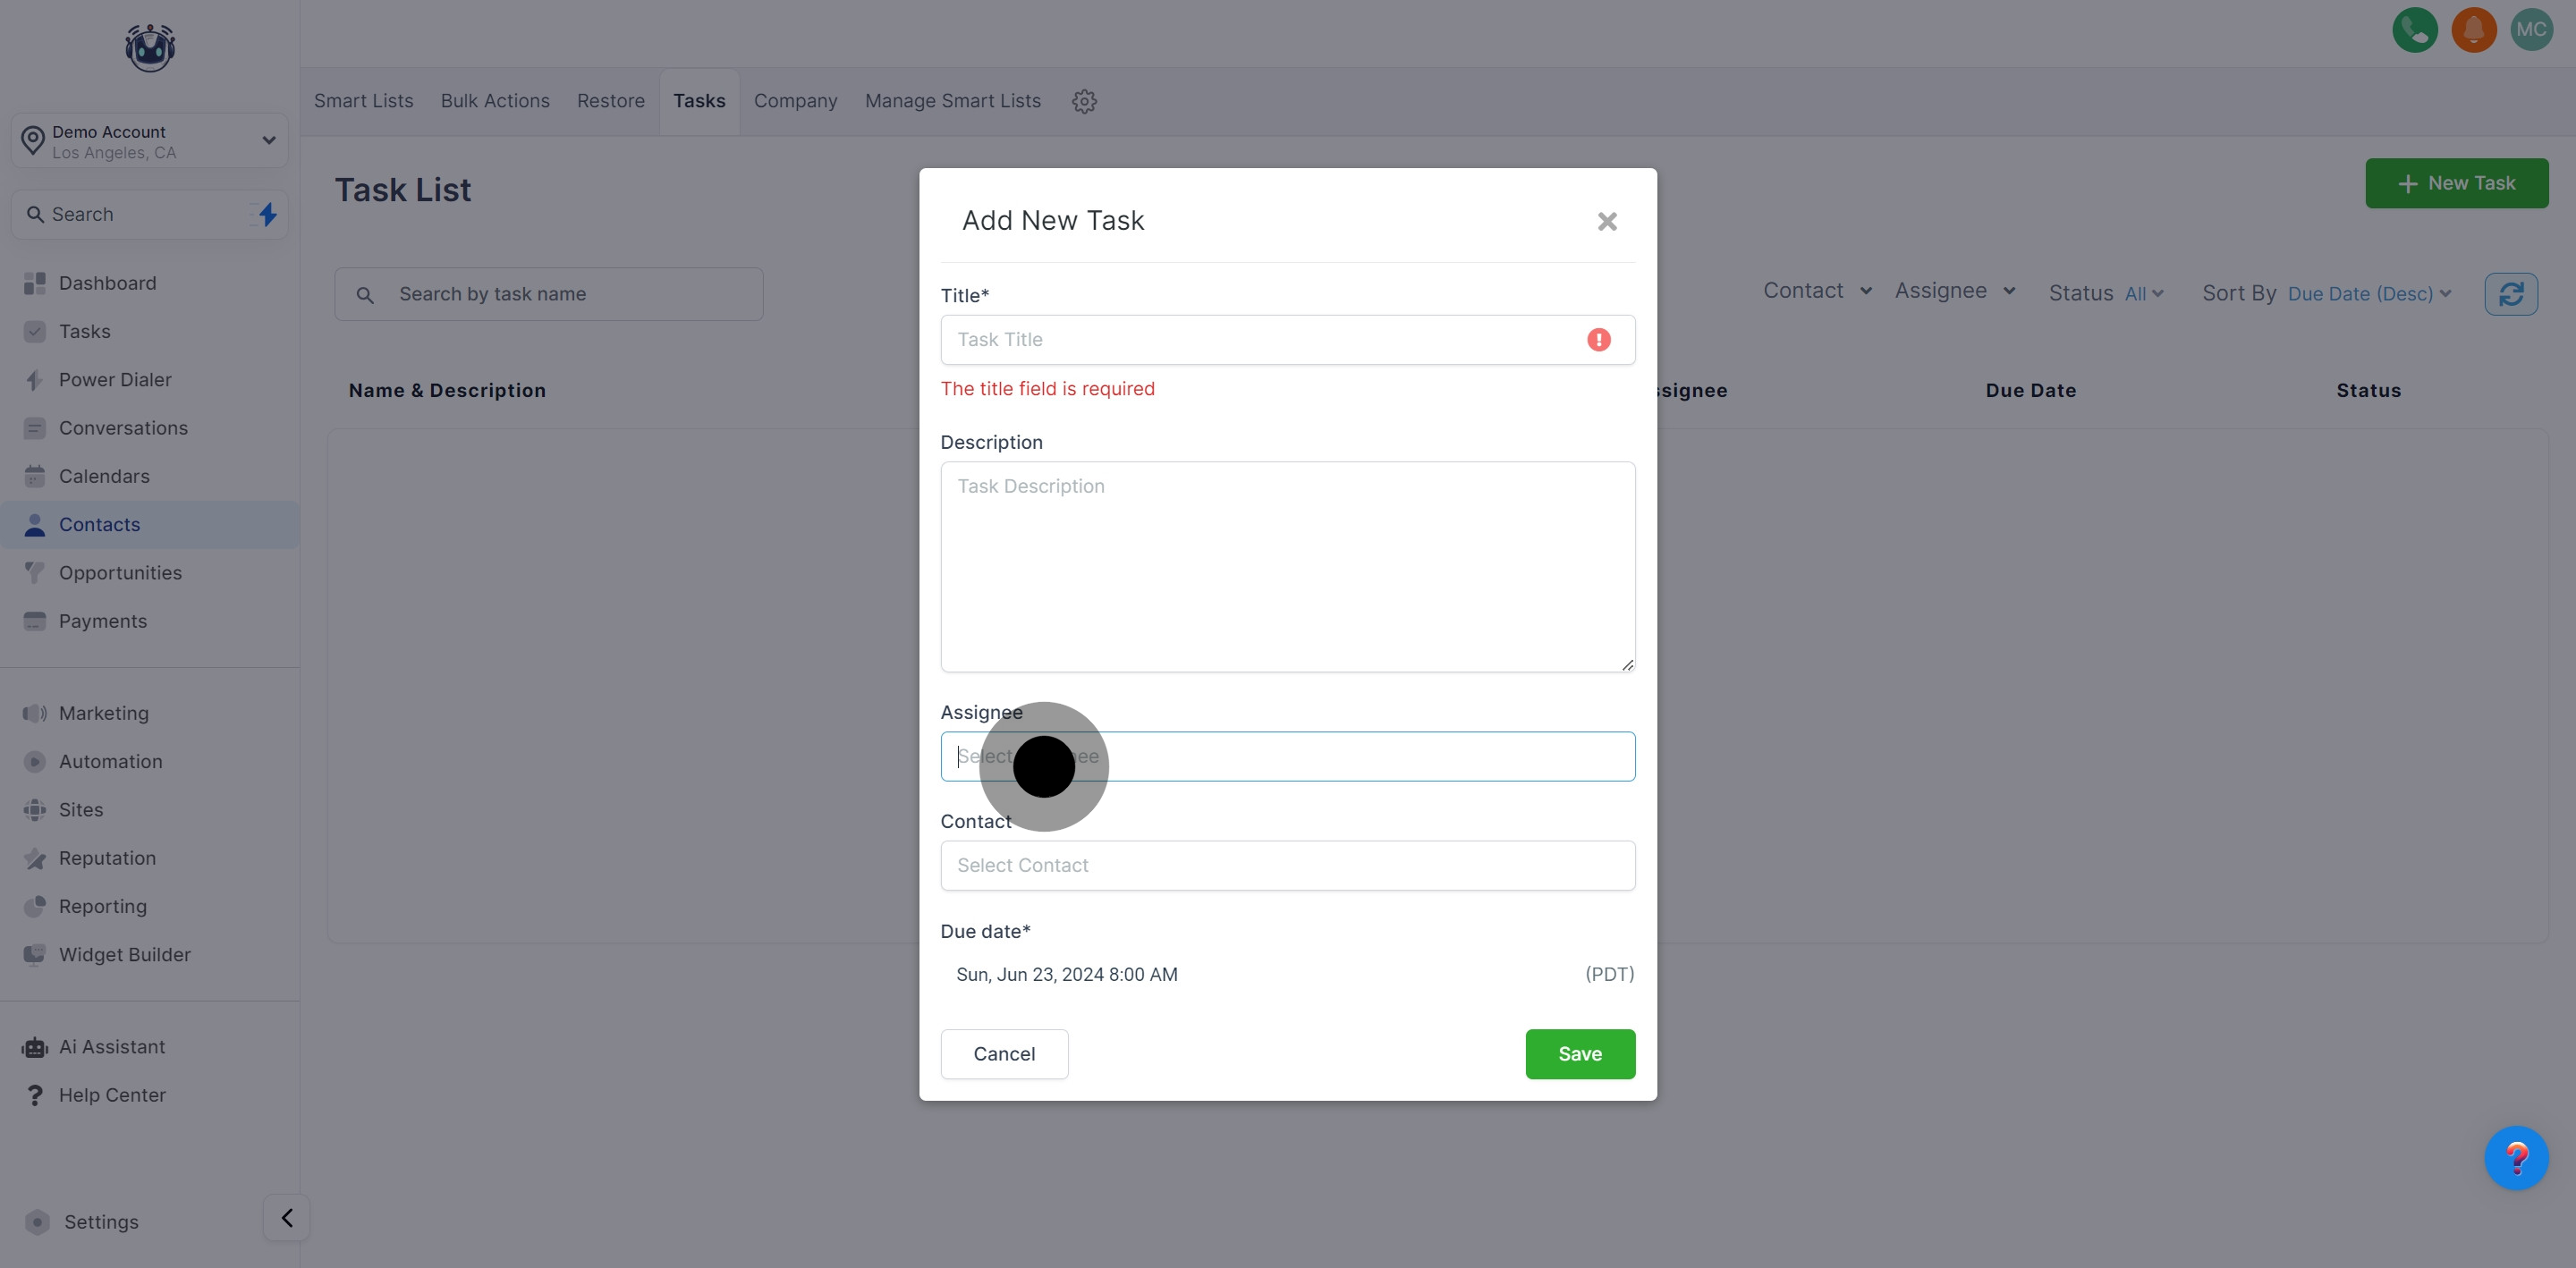The height and width of the screenshot is (1268, 2576).
Task: Click the due date Sun, Jun 23 field
Action: click(x=1067, y=974)
